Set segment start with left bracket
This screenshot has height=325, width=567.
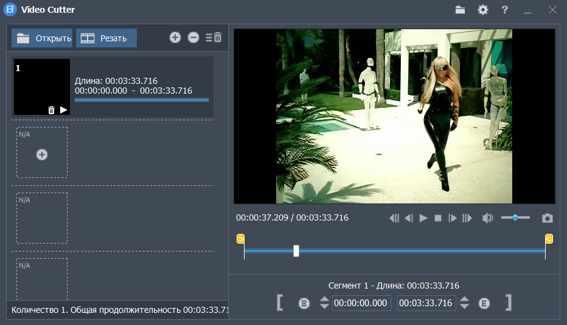(x=279, y=303)
